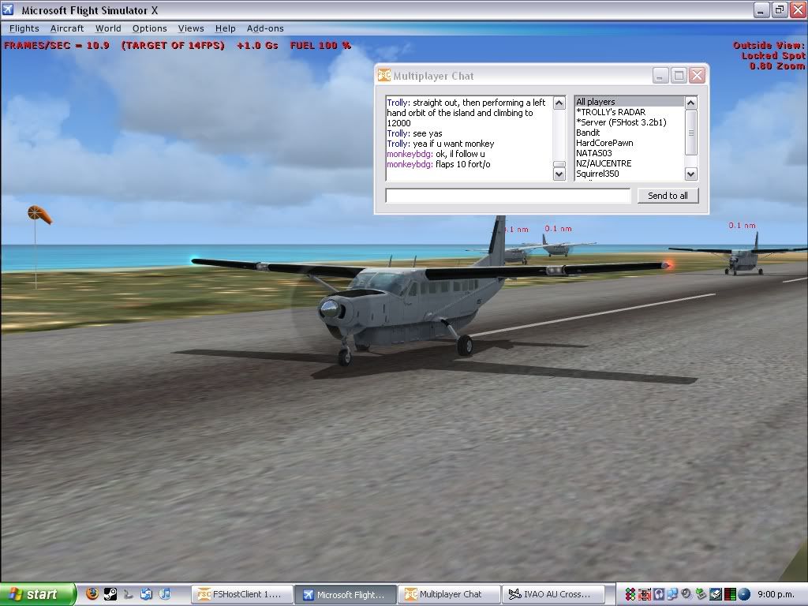The height and width of the screenshot is (606, 808).
Task: Click the Send to all button
Action: 668,195
